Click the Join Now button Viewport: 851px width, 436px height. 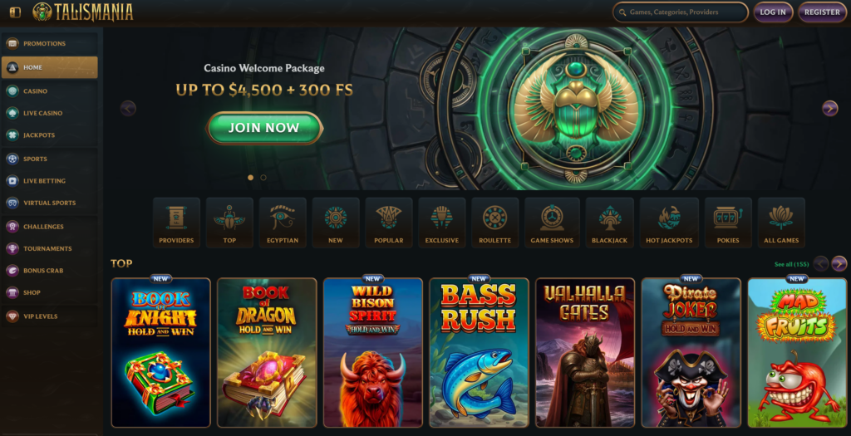(264, 128)
